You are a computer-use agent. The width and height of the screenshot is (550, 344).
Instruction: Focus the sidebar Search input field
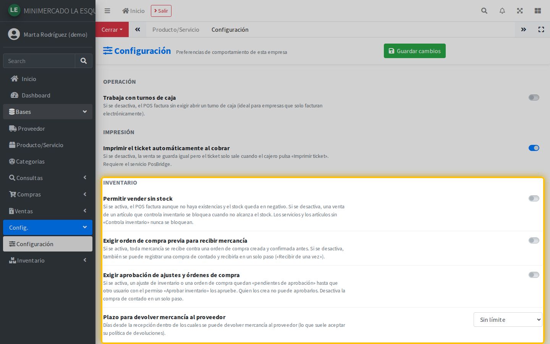coord(39,61)
